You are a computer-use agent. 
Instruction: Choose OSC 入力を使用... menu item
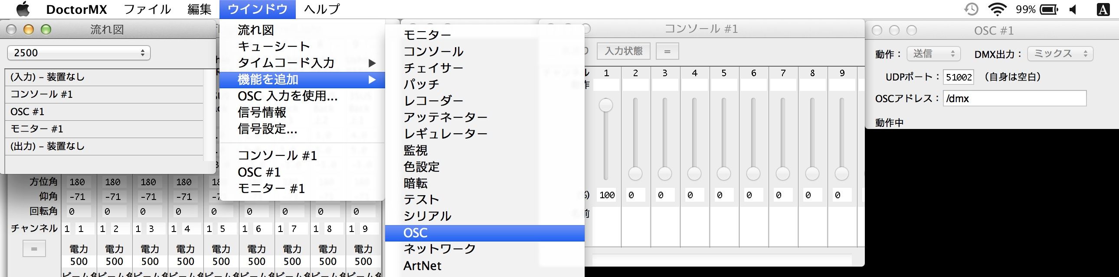point(302,96)
